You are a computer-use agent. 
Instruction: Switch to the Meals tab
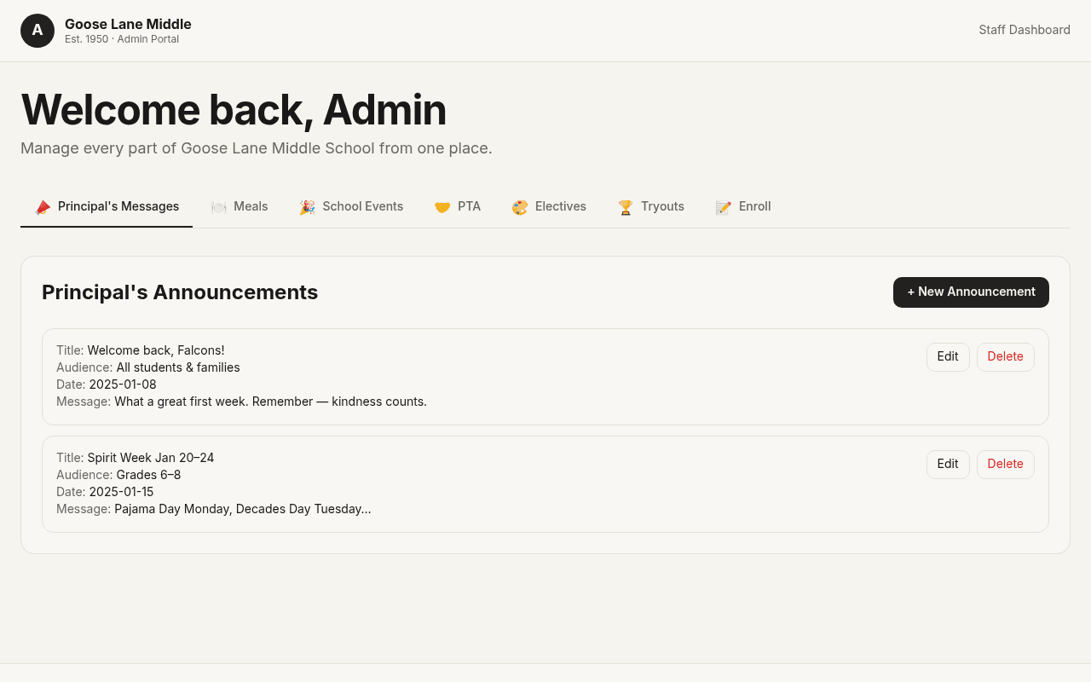coord(240,207)
